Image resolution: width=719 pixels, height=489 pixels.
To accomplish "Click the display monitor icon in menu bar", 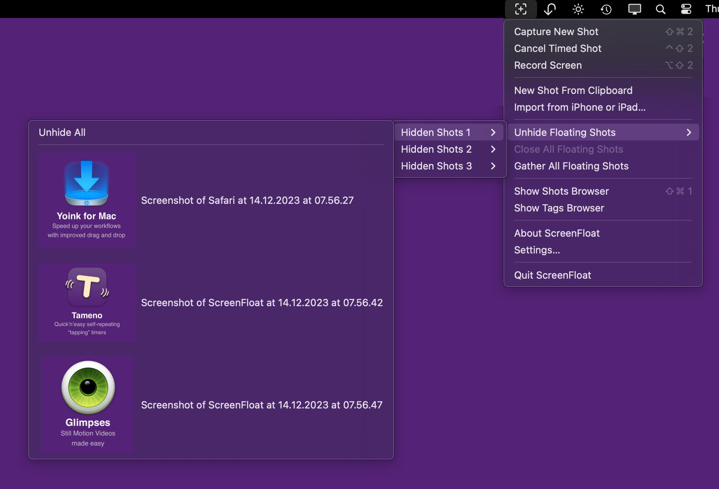I will (635, 9).
